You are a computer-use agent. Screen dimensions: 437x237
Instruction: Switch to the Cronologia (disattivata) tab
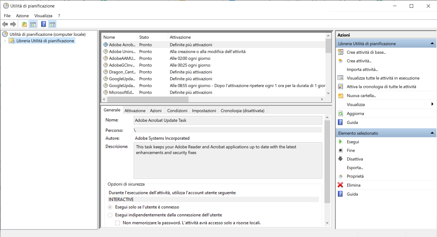[x=242, y=111]
